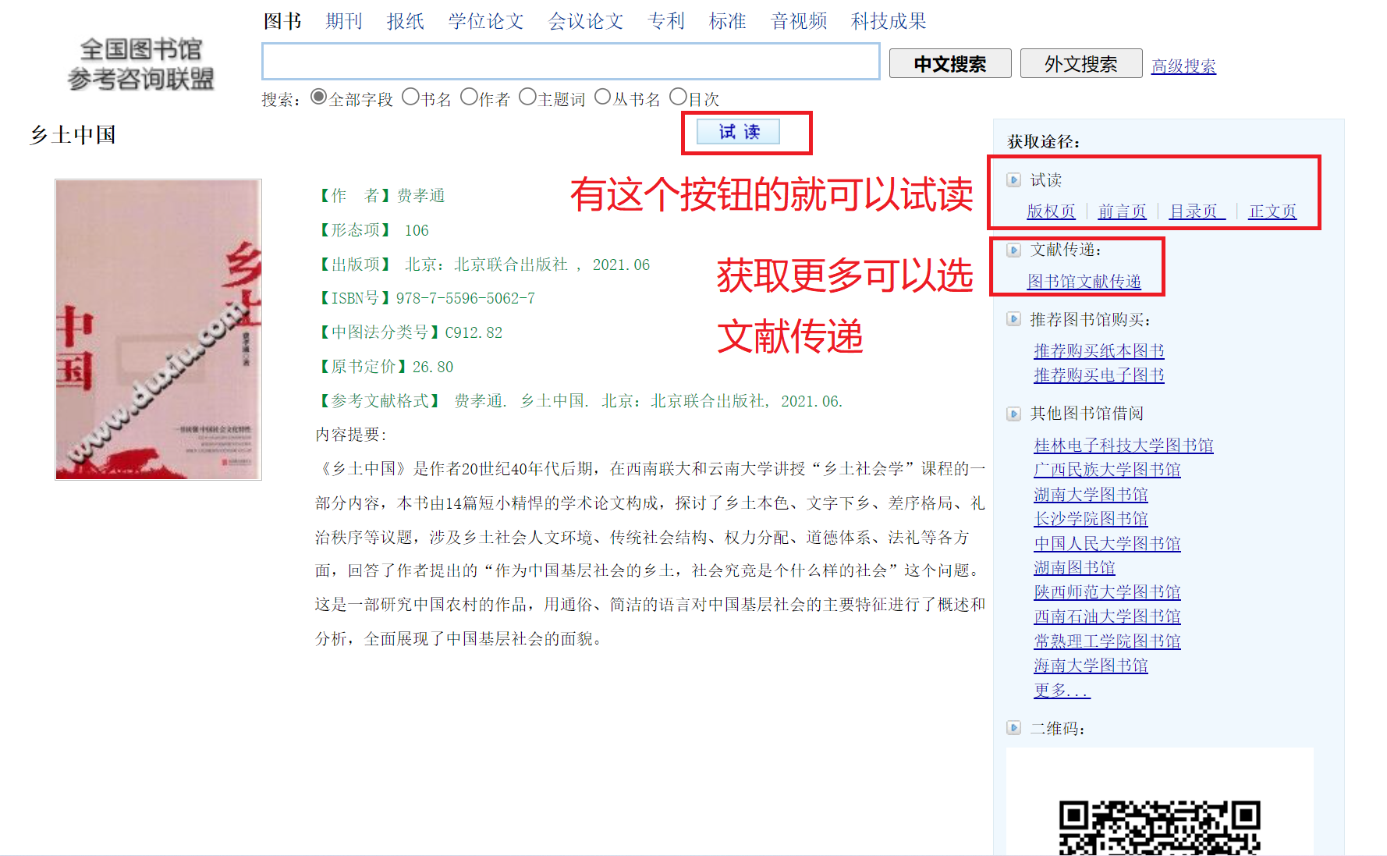1387x856 pixels.
Task: Open the 高级搜索 link
Action: [x=1183, y=66]
